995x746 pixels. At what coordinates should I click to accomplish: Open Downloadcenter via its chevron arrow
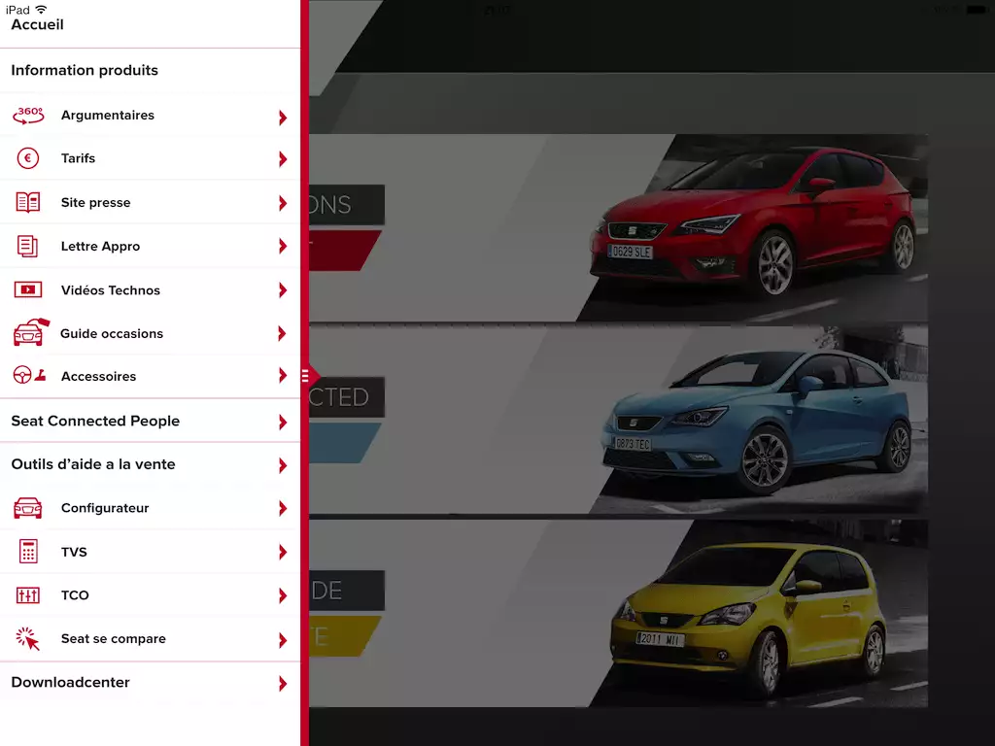[282, 682]
